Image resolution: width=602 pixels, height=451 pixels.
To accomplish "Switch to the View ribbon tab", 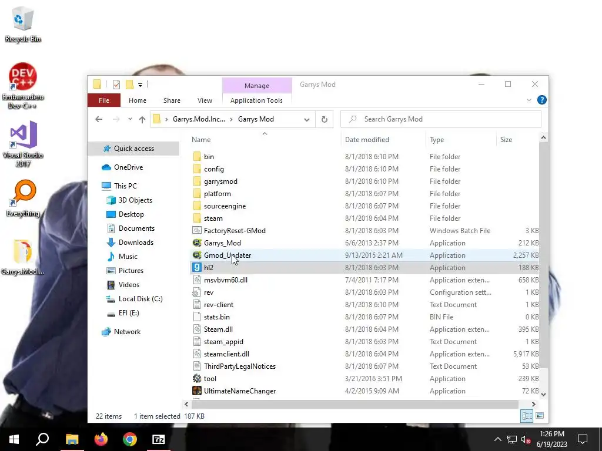I will (205, 100).
